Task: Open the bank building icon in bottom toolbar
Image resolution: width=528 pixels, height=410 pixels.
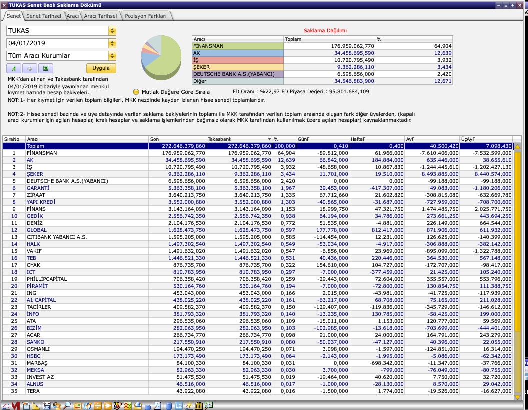Action: click(199, 406)
